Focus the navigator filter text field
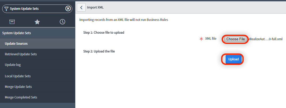This screenshot has width=286, height=108. point(36,9)
